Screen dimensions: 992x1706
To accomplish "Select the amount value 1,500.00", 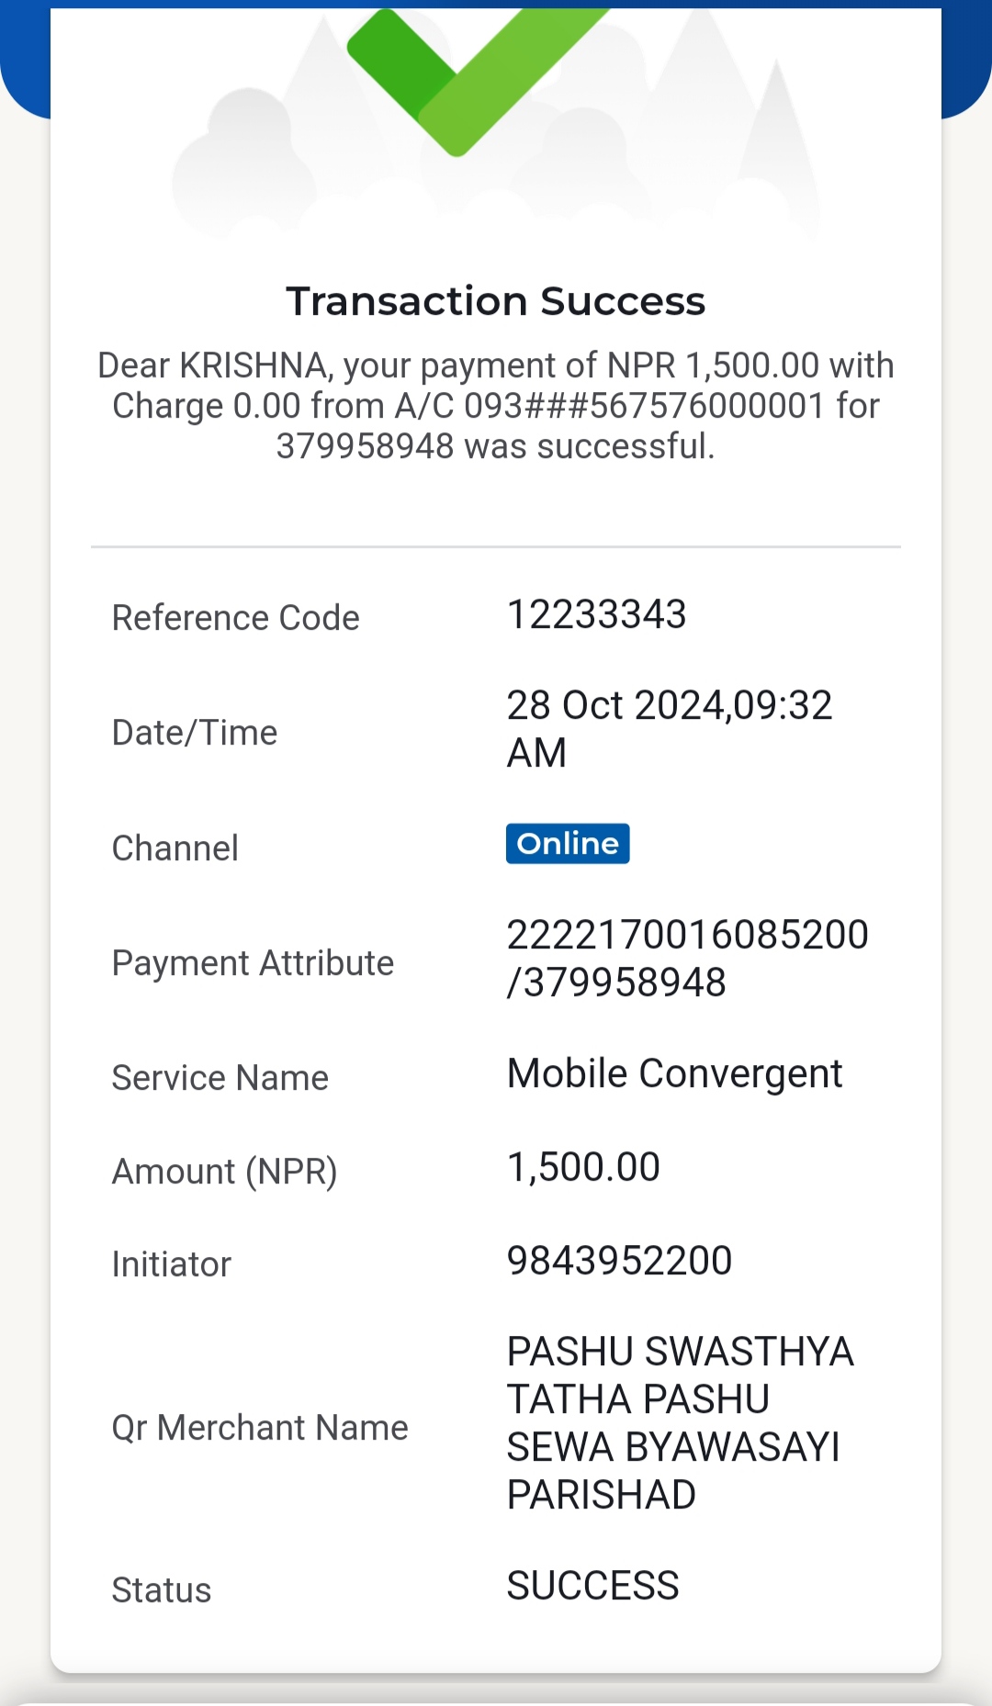I will click(x=583, y=1167).
